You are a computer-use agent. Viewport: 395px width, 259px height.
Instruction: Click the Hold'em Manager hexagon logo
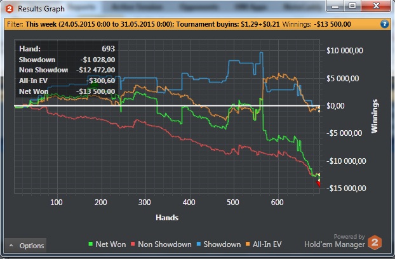coord(375,242)
